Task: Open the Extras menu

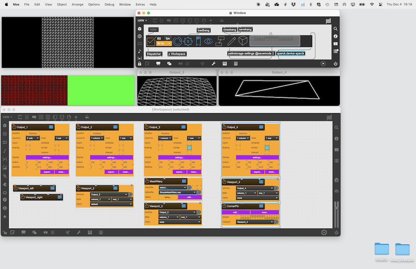Action: point(140,4)
